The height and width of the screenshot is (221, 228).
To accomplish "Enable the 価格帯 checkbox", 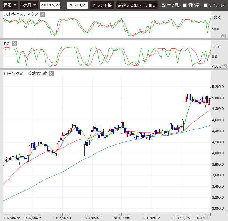I will click(184, 5).
